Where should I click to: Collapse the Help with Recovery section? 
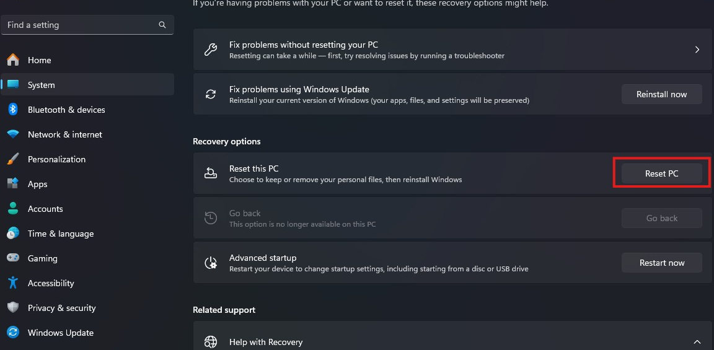coord(697,342)
